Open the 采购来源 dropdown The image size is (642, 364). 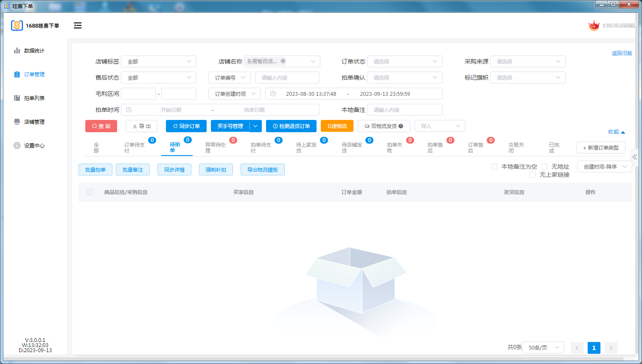(528, 61)
